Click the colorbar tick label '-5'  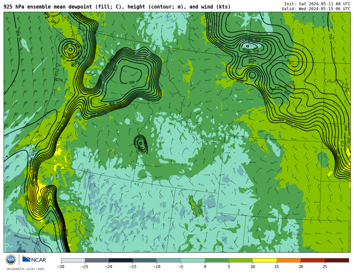tap(181, 267)
